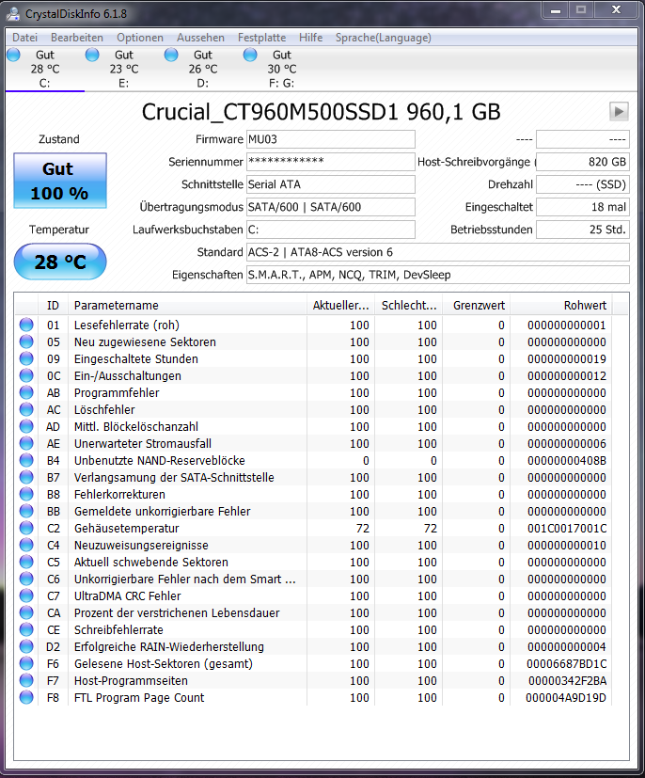Click the Aktueller... column header
The height and width of the screenshot is (778, 645).
click(341, 305)
